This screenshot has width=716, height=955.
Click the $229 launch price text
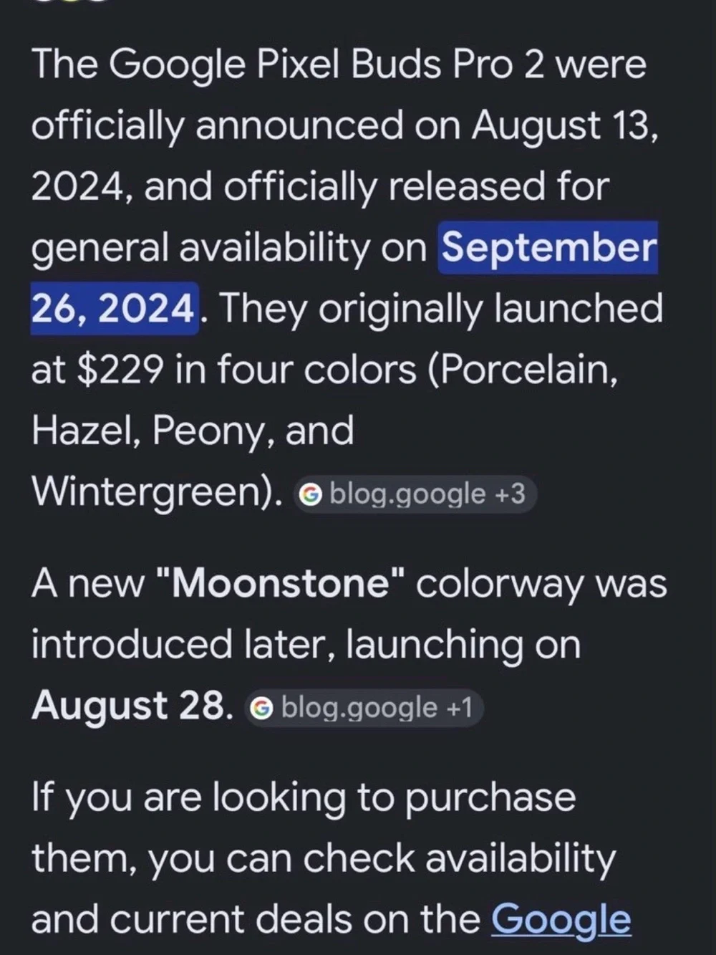pyautogui.click(x=119, y=370)
